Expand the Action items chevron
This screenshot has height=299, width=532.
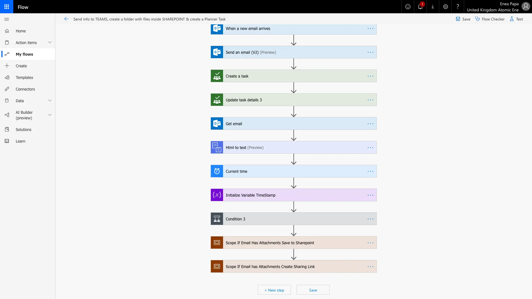point(50,43)
